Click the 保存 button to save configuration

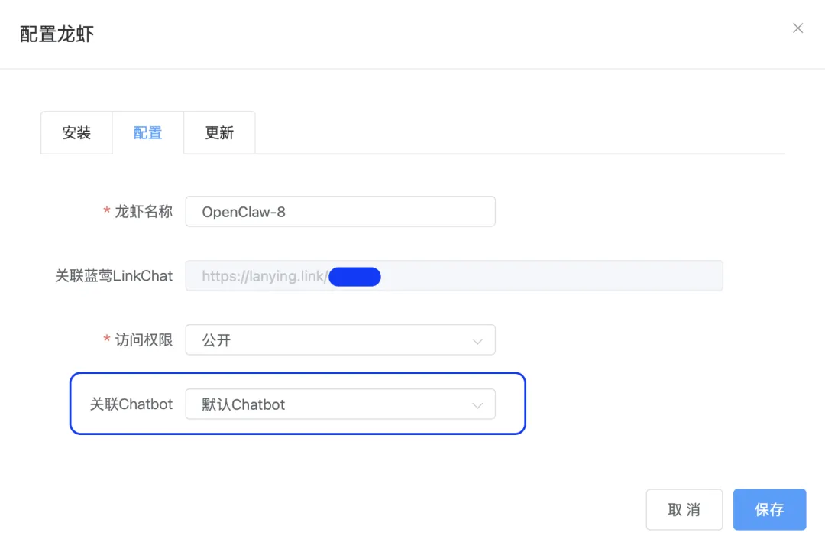click(769, 509)
